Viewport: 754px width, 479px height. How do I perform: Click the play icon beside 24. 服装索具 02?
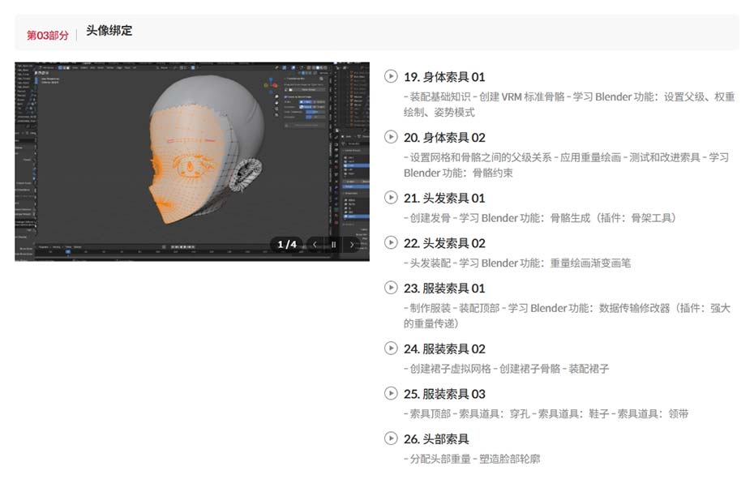[x=391, y=349]
